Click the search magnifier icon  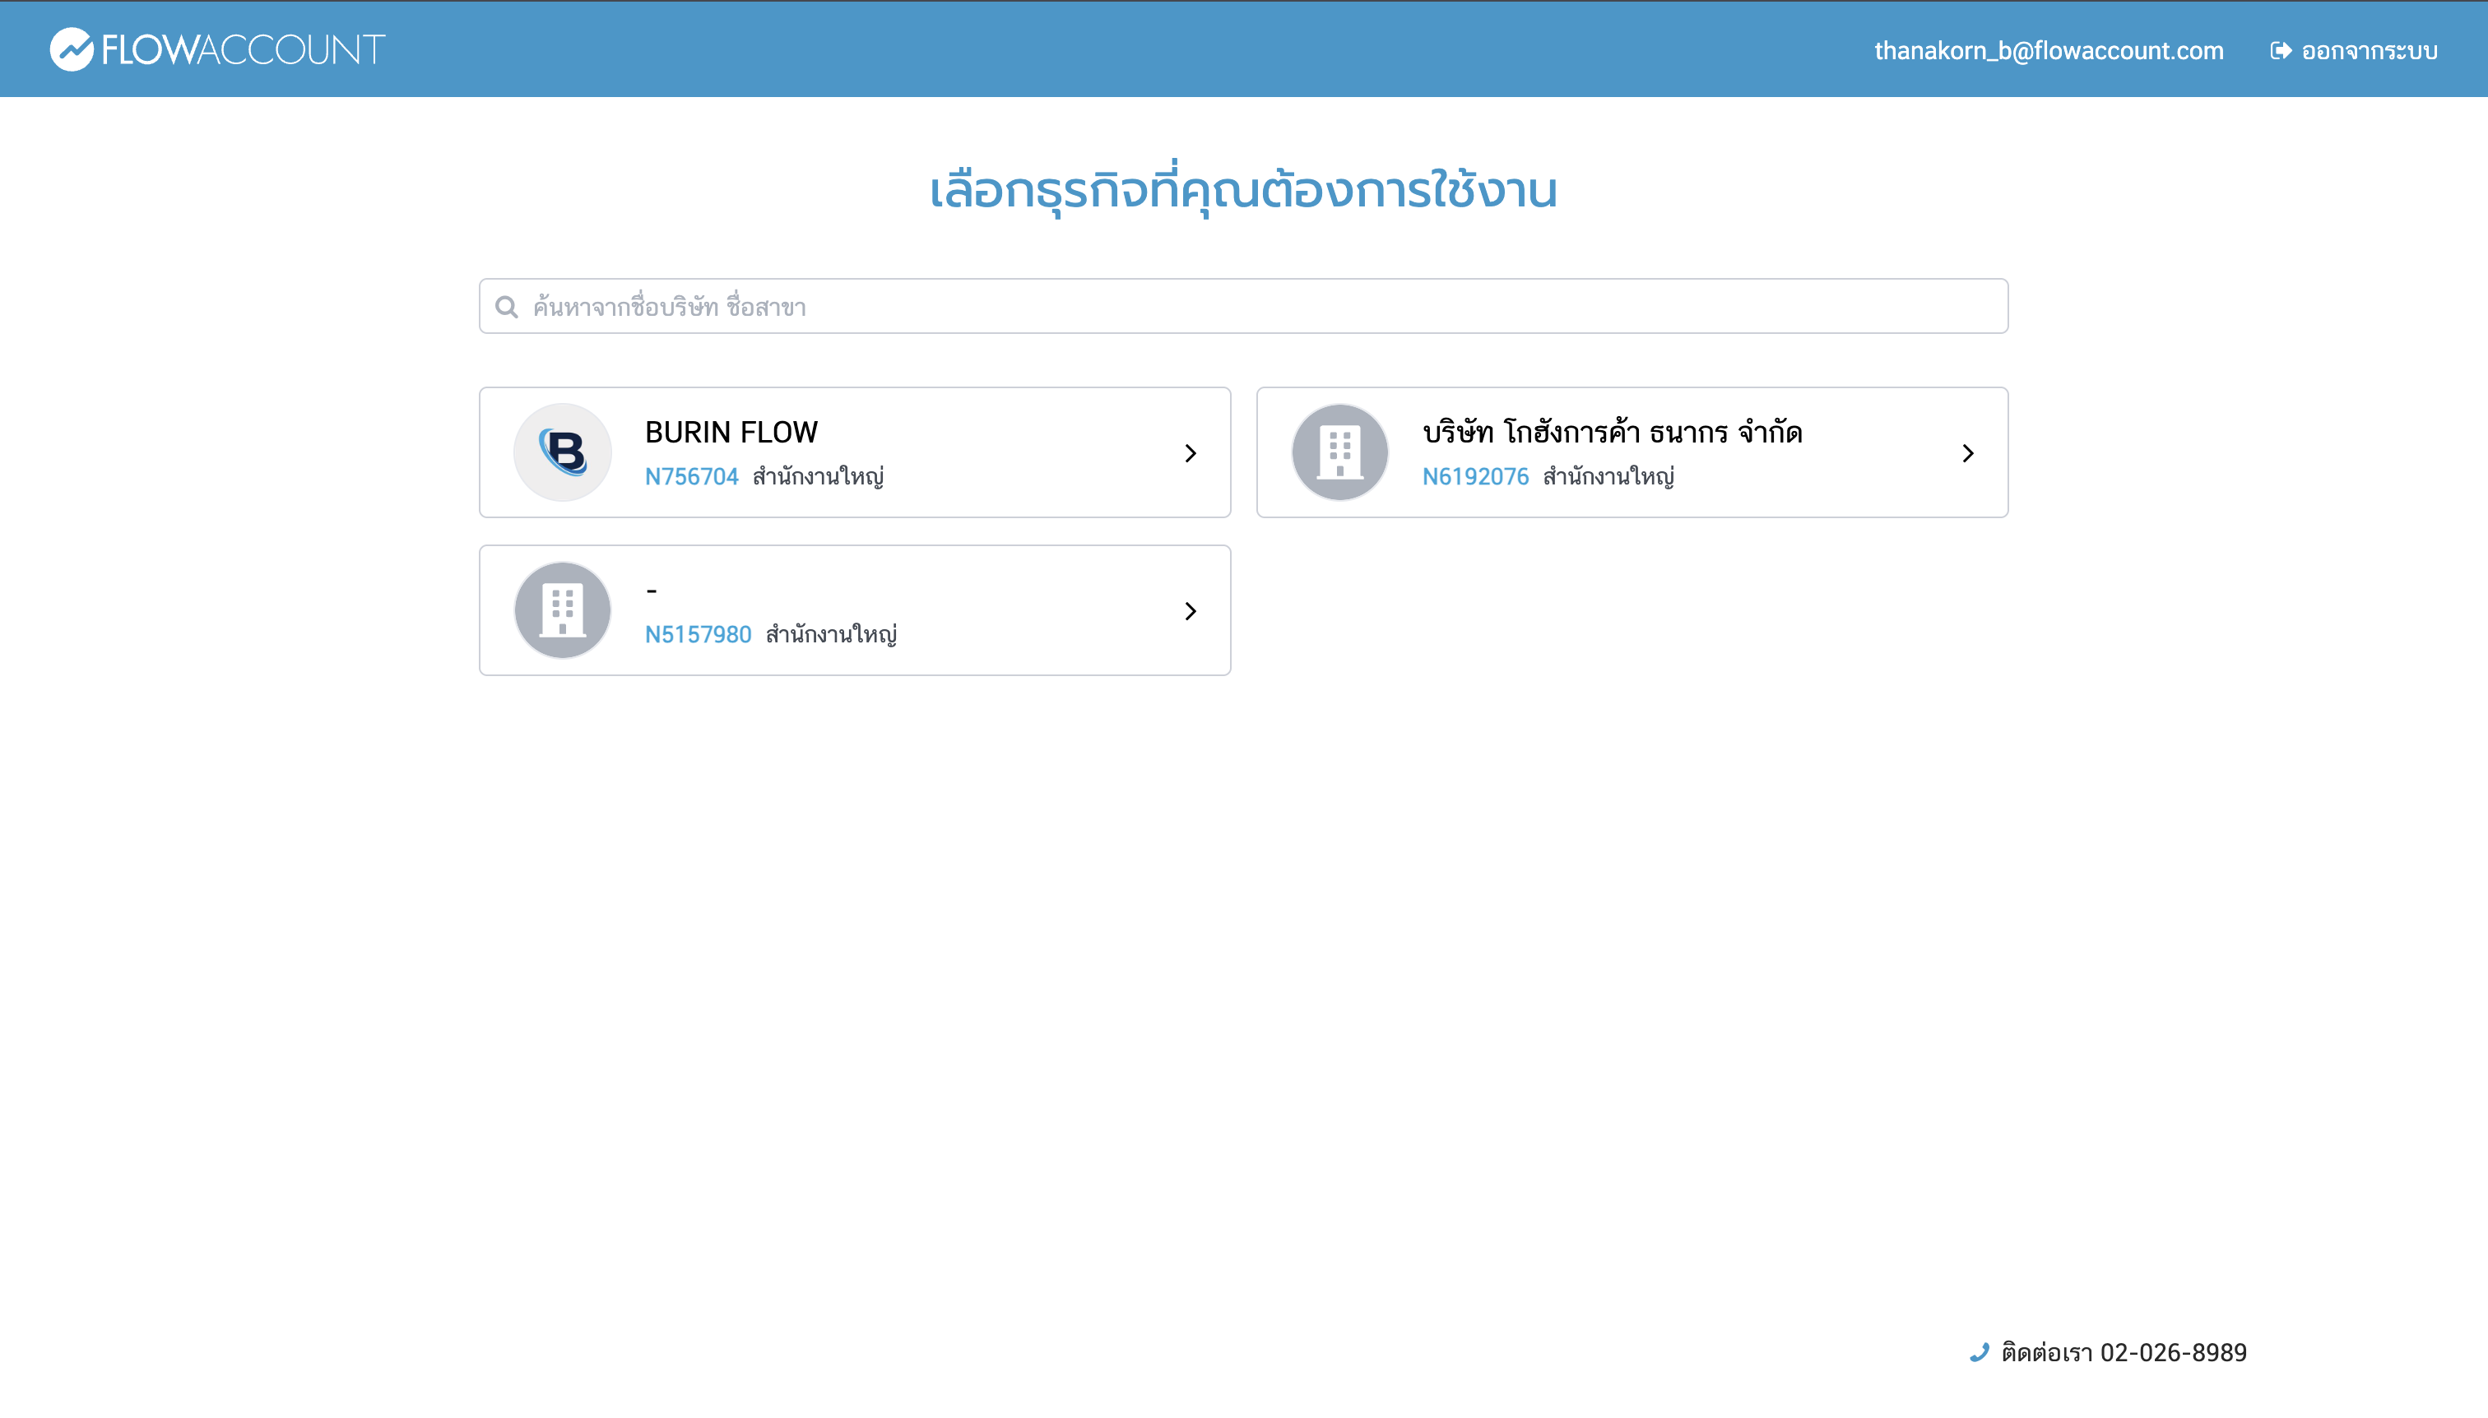pyautogui.click(x=507, y=308)
